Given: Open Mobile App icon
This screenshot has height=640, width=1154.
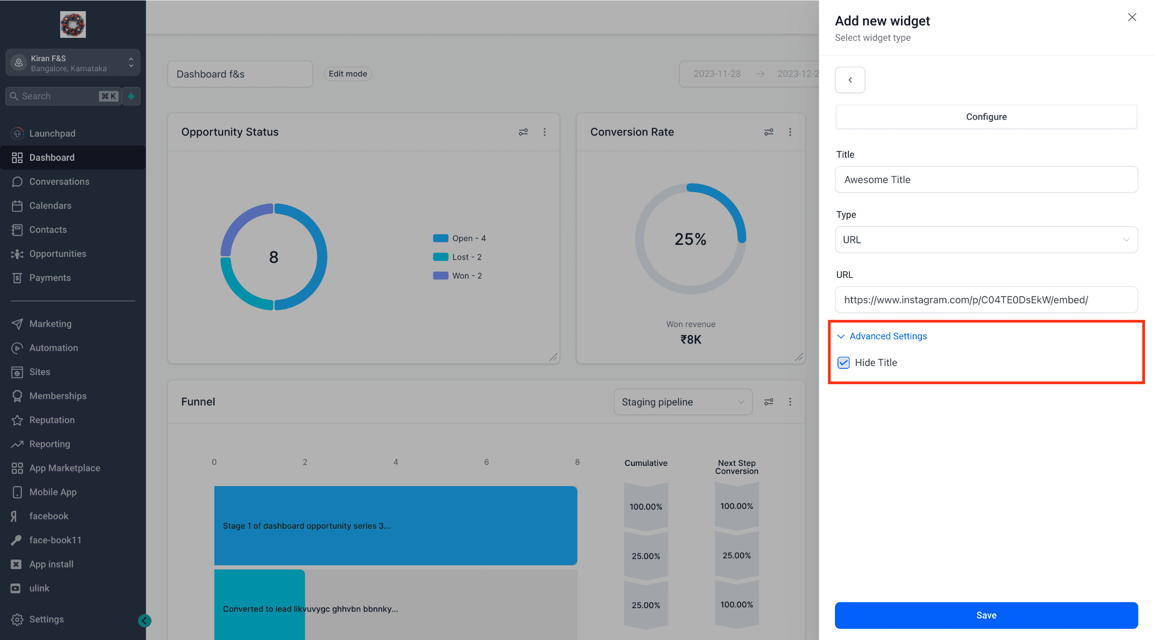Looking at the screenshot, I should click(x=17, y=492).
